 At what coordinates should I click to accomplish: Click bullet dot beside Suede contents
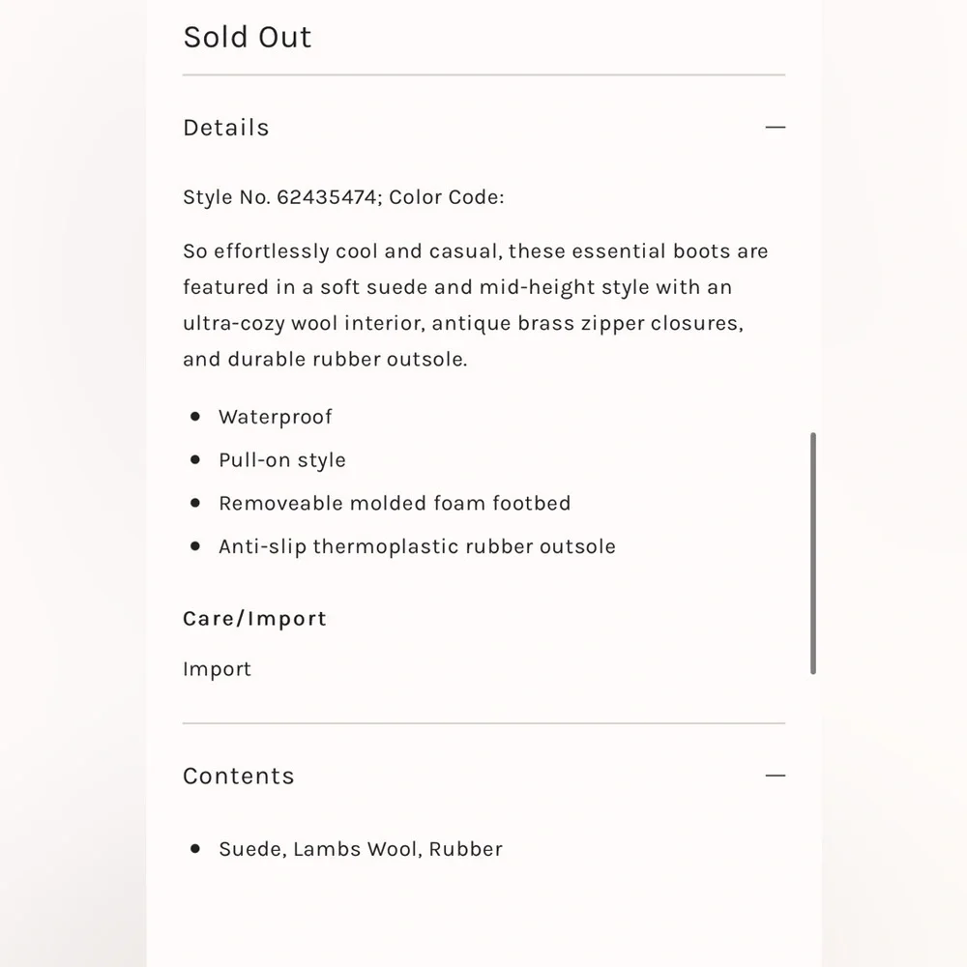coord(195,849)
